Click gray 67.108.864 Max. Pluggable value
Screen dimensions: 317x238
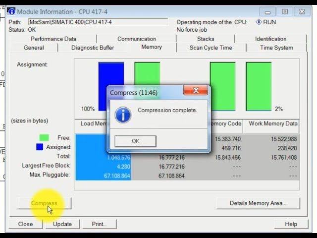point(171,176)
